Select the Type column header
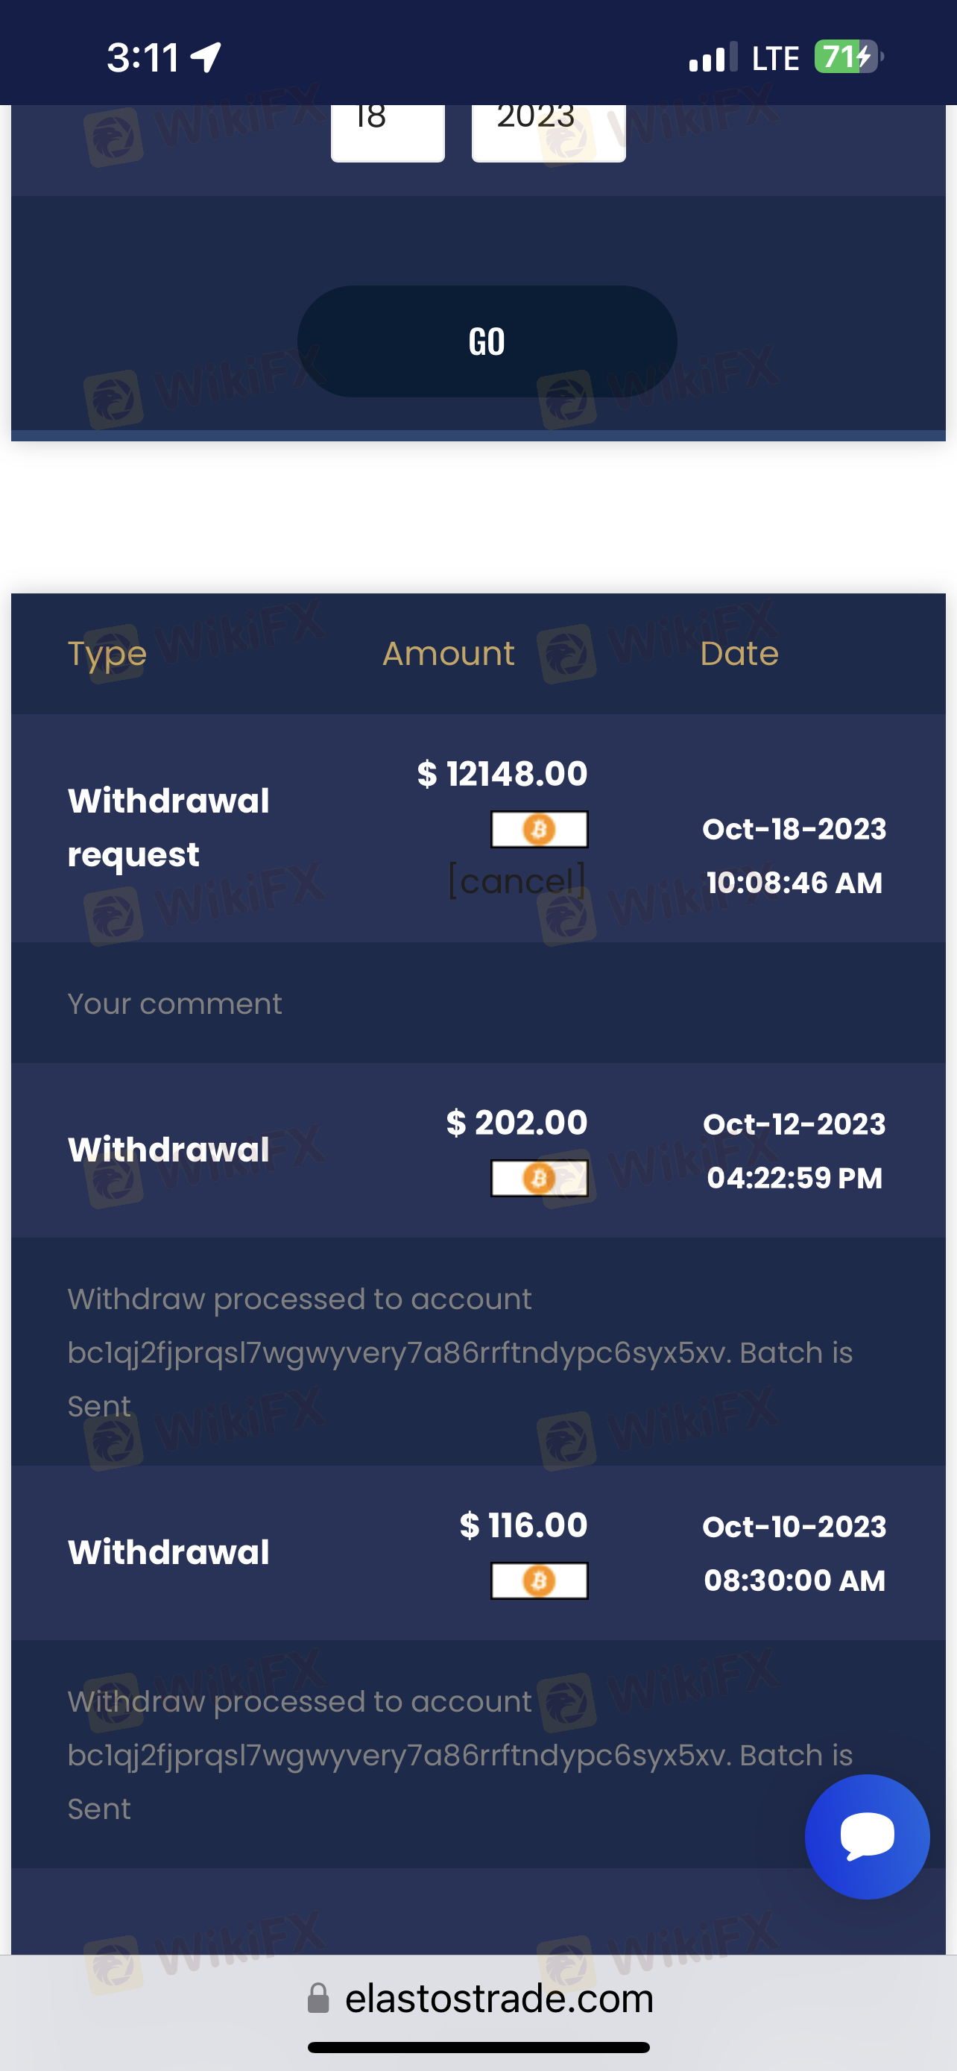Image resolution: width=957 pixels, height=2071 pixels. click(x=107, y=654)
